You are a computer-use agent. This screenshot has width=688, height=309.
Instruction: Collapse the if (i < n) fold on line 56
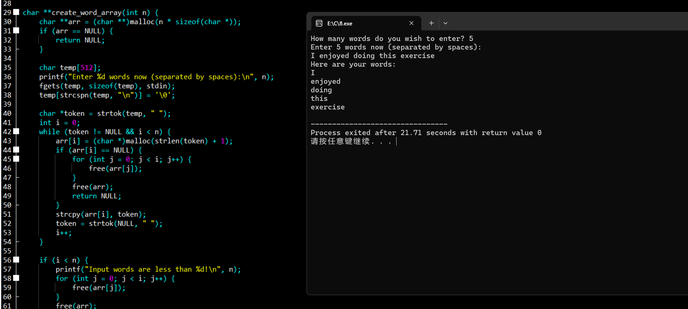[16, 260]
